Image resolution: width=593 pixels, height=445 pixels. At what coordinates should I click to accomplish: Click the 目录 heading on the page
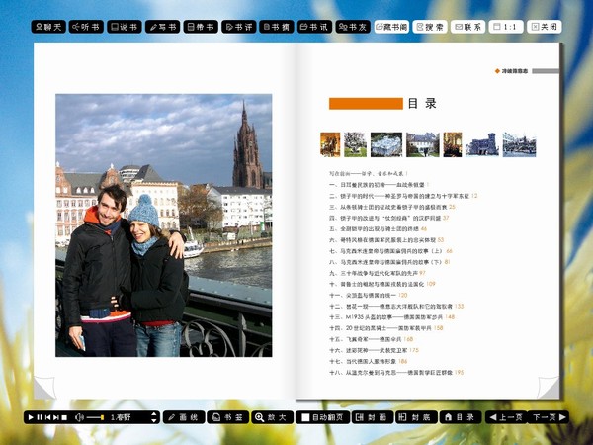coord(422,103)
